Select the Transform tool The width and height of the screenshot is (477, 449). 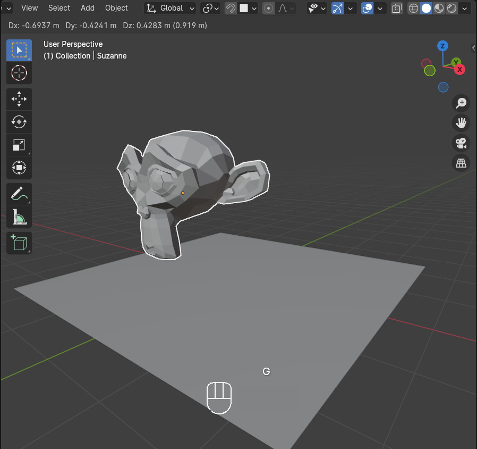tap(19, 168)
